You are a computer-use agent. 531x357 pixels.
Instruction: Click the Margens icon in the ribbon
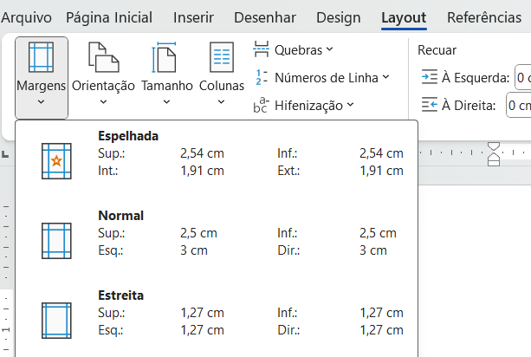[41, 58]
